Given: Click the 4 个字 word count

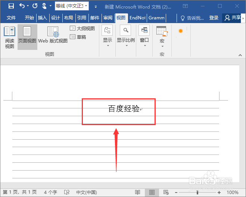Looking at the screenshot, I should point(50,192).
